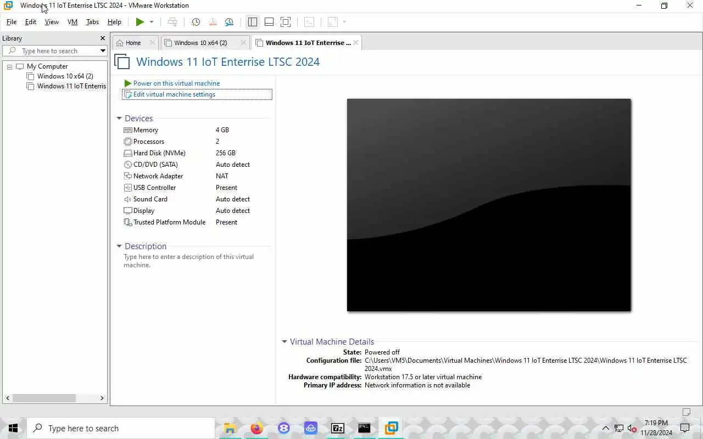Image resolution: width=703 pixels, height=439 pixels.
Task: Open the VM menu
Action: pyautogui.click(x=72, y=22)
